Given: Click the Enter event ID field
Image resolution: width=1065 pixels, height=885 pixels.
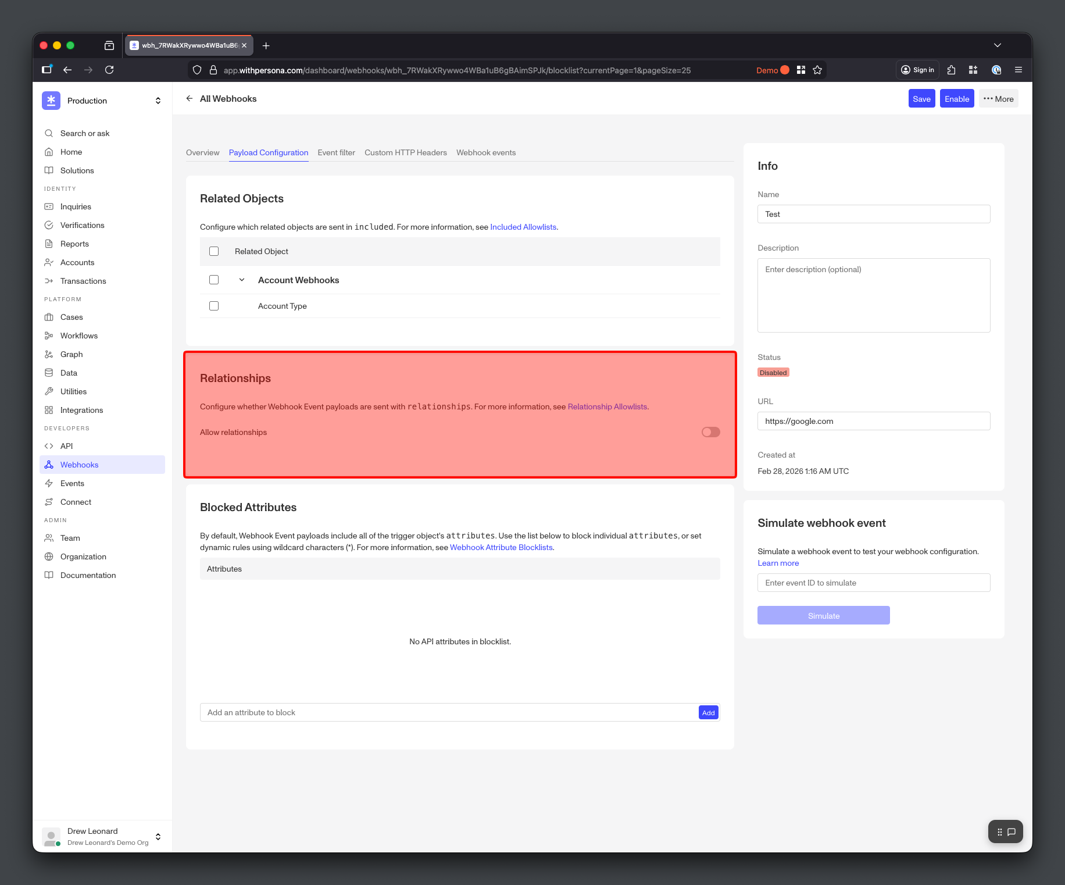Looking at the screenshot, I should 873,583.
